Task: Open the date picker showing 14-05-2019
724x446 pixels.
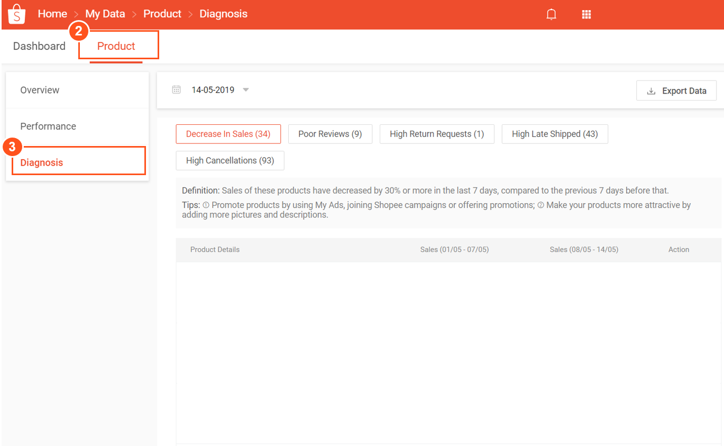Action: (x=213, y=90)
